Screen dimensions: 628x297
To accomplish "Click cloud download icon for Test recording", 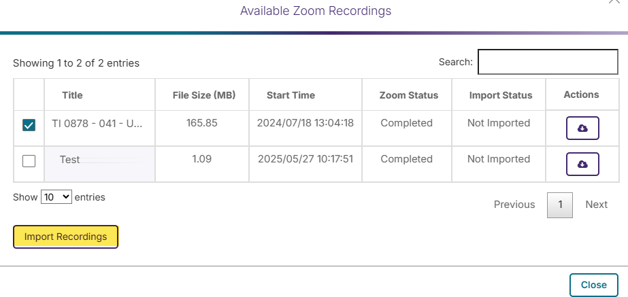I will tap(582, 164).
